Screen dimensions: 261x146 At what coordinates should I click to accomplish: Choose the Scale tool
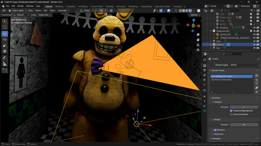coord(5,45)
